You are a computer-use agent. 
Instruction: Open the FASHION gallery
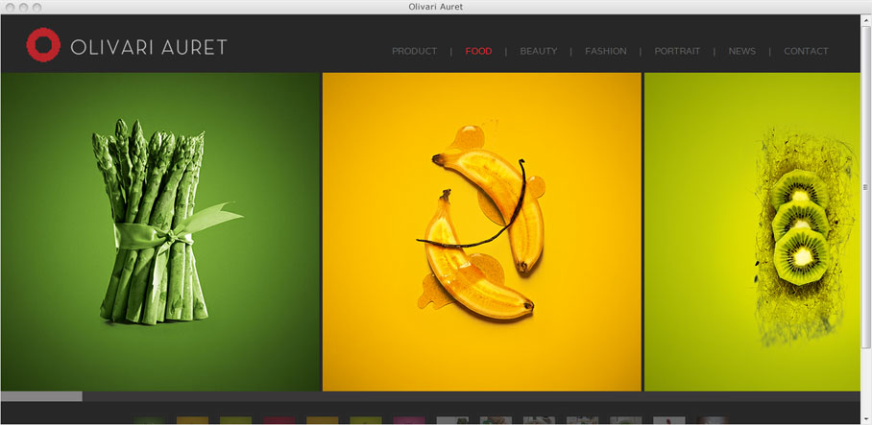(606, 51)
